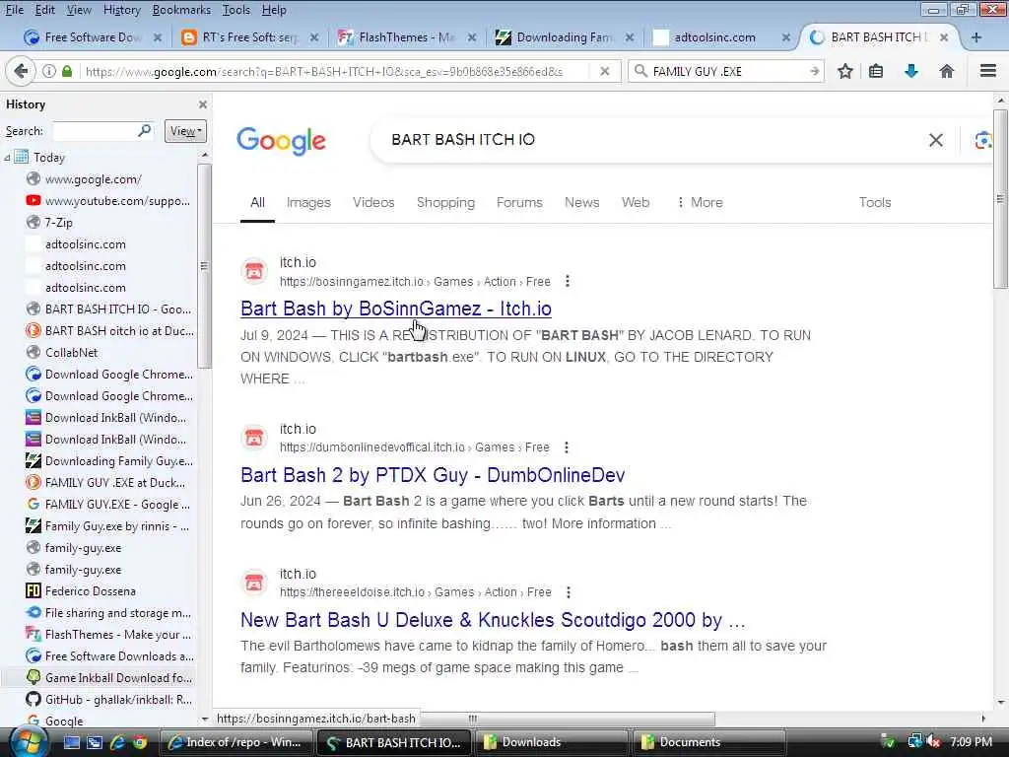
Task: Switch to Index of /repo taskbar window
Action: 235,742
